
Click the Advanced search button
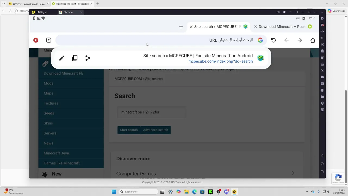click(156, 130)
